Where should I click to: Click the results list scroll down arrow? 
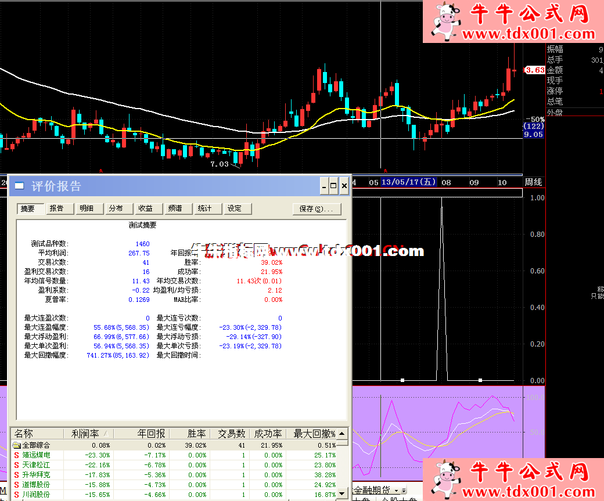click(343, 493)
